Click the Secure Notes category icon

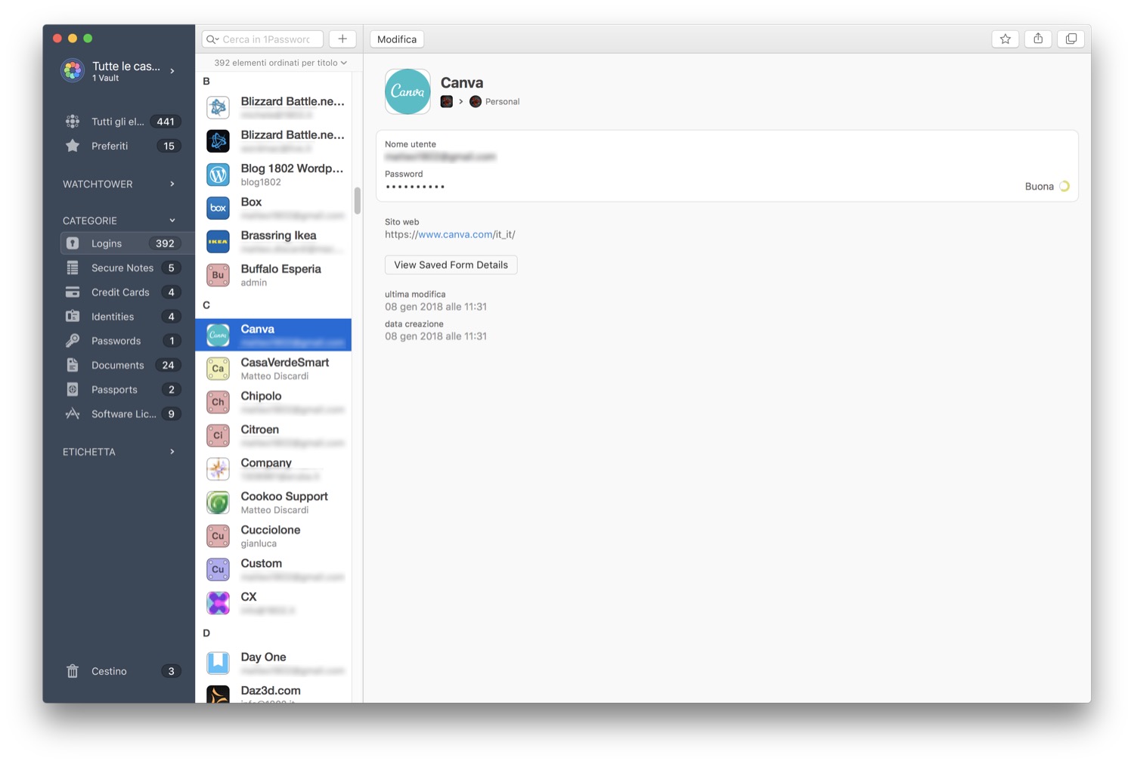coord(73,268)
